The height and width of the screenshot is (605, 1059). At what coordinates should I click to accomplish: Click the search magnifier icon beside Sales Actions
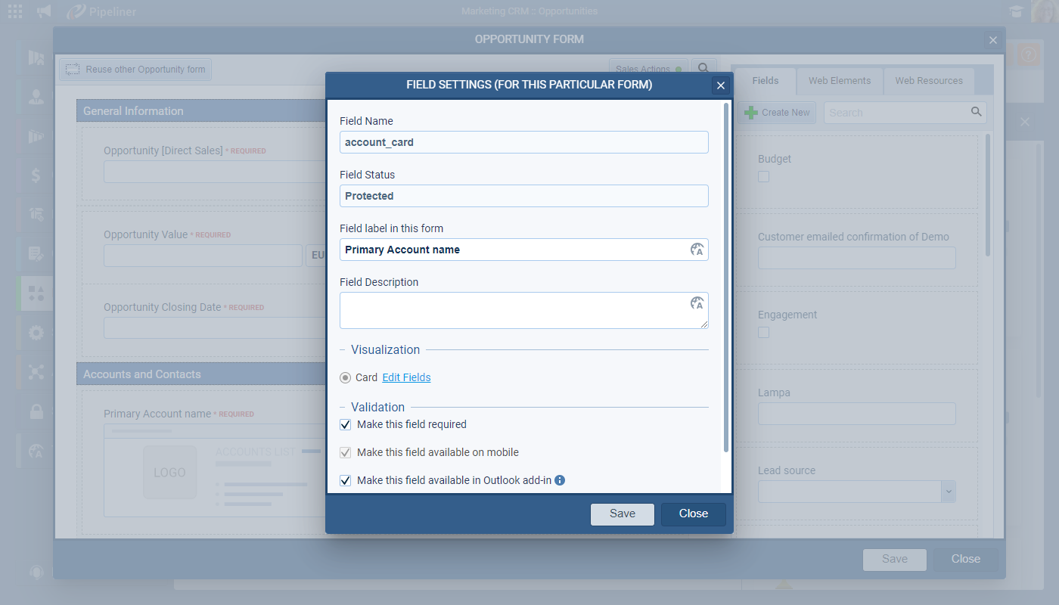point(703,69)
